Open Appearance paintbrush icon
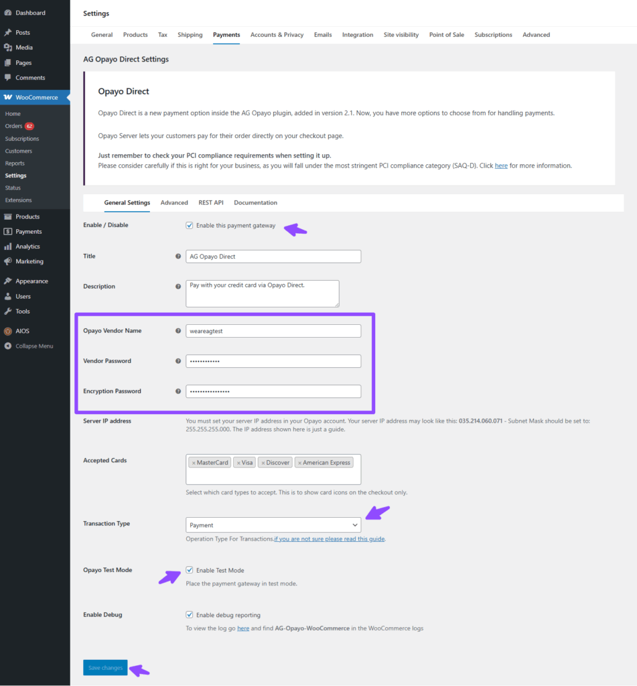637x686 pixels. pos(8,281)
